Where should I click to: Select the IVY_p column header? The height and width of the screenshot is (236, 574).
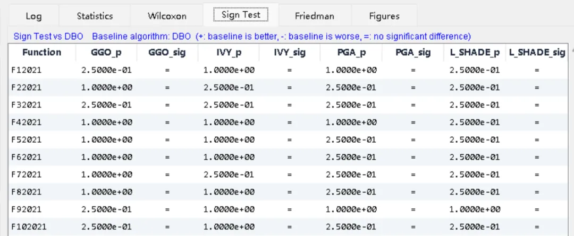pyautogui.click(x=229, y=53)
